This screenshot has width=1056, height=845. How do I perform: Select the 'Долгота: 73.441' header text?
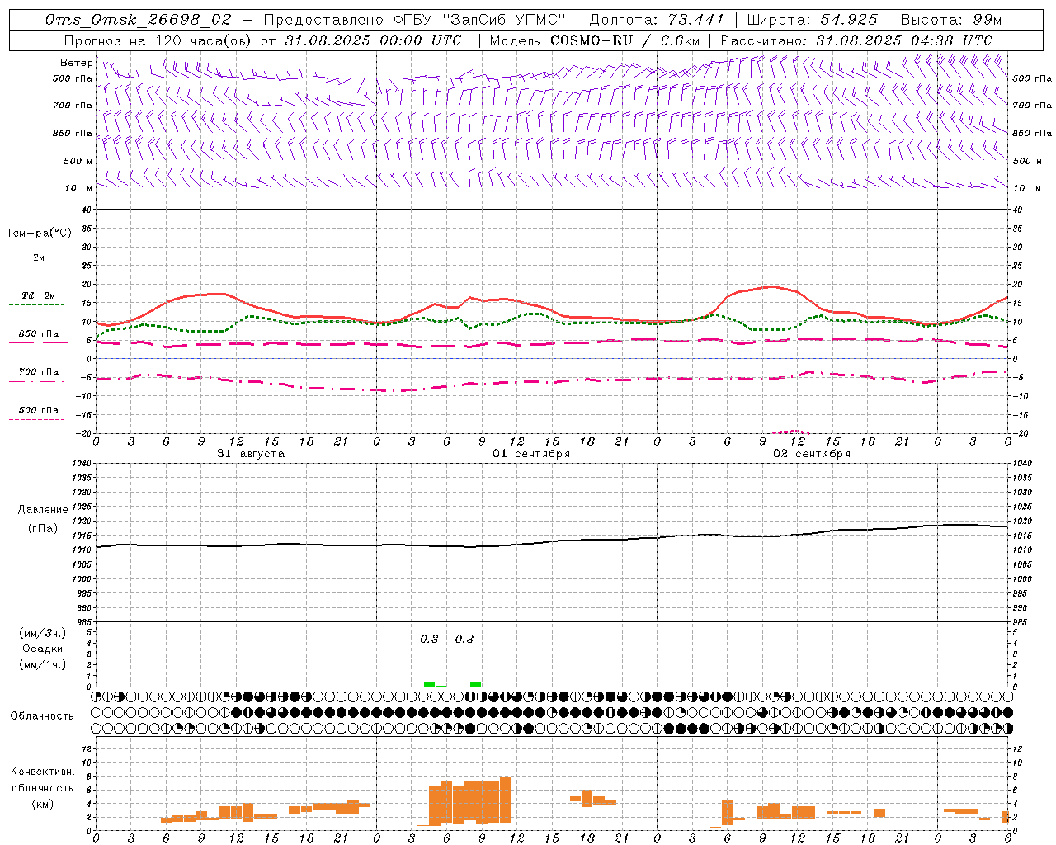click(657, 20)
